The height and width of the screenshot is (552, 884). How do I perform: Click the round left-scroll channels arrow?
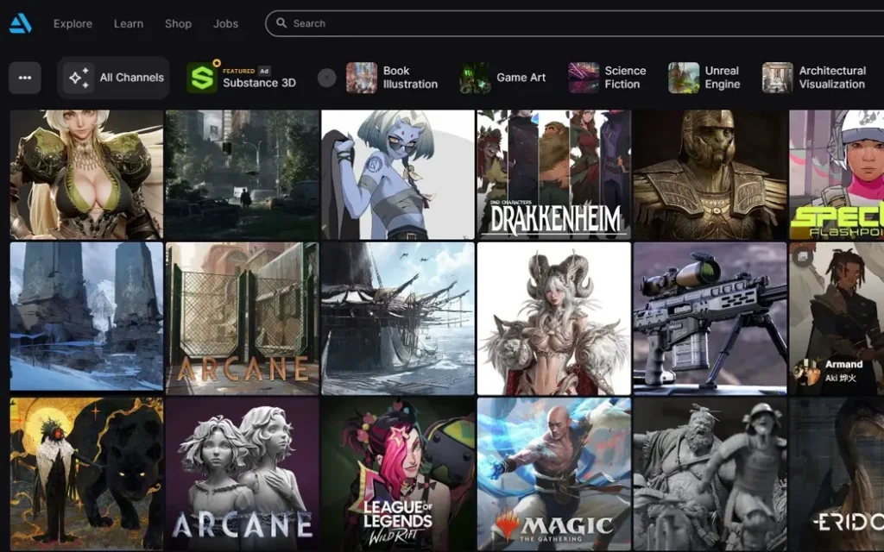coord(326,78)
